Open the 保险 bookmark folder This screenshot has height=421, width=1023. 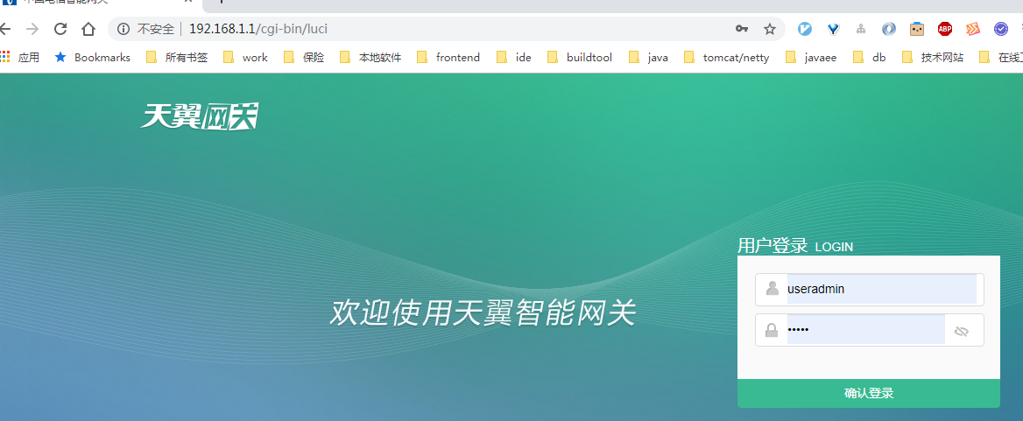tap(304, 58)
